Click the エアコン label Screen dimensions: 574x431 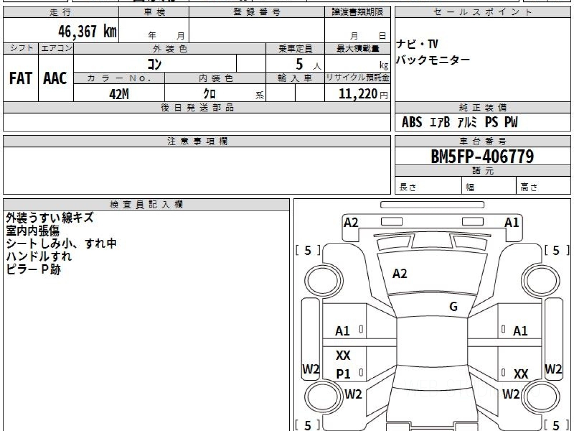point(55,48)
